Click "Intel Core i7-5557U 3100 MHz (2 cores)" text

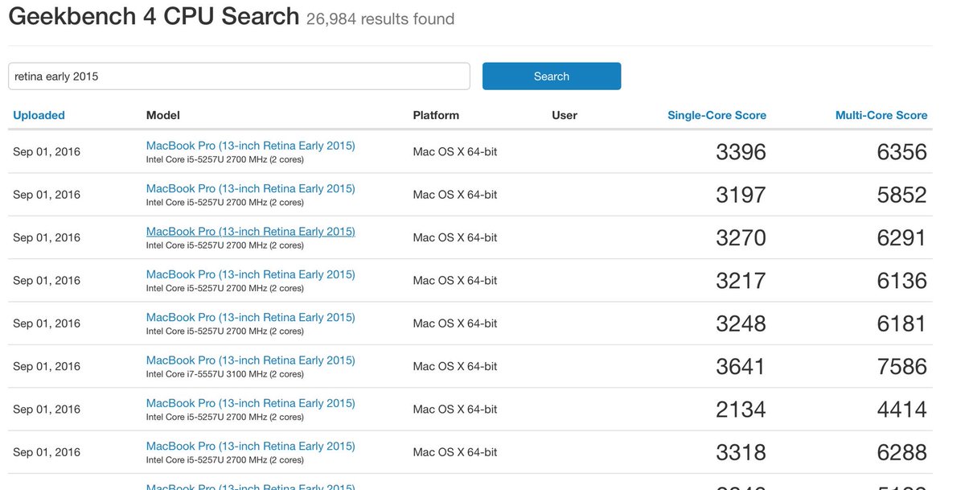coord(225,374)
